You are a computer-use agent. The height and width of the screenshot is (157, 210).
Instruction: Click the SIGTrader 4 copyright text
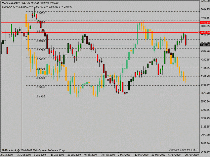point(34,150)
